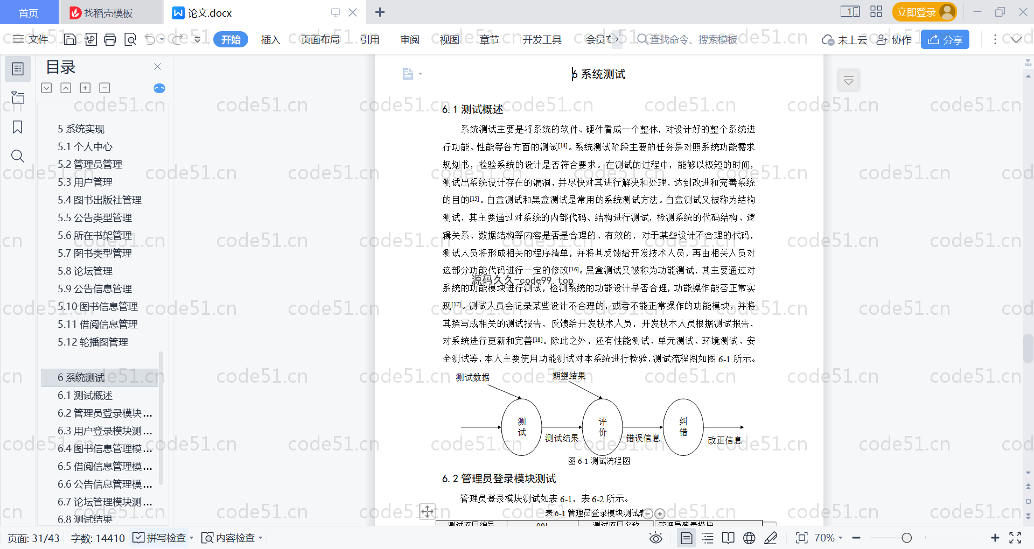The width and height of the screenshot is (1034, 549).
Task: Click the 立即登录 login button
Action: (x=924, y=12)
